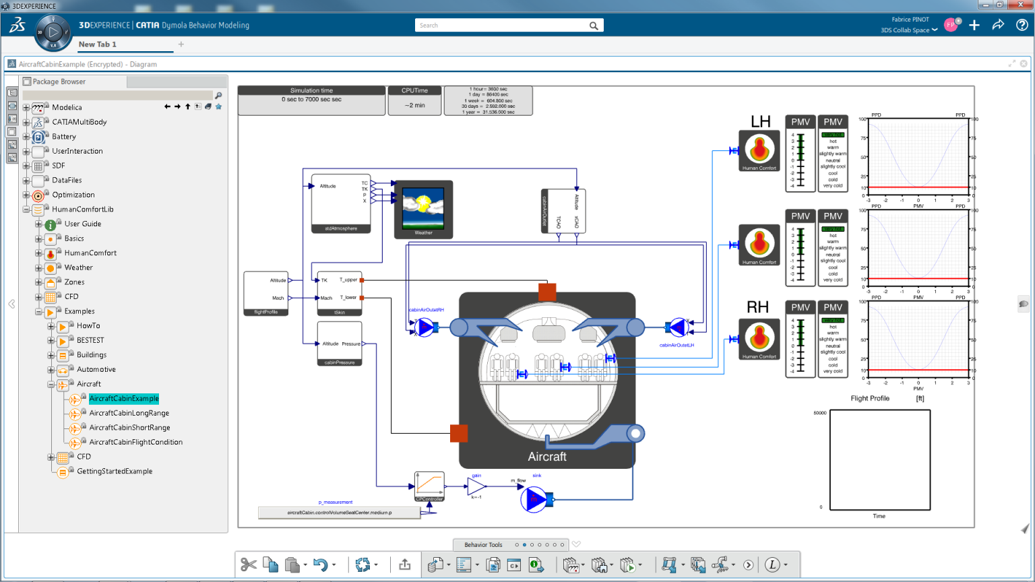Screen dimensions: 1035x582
Task: Select AircraftCabinLongRange in tree
Action: tap(129, 413)
